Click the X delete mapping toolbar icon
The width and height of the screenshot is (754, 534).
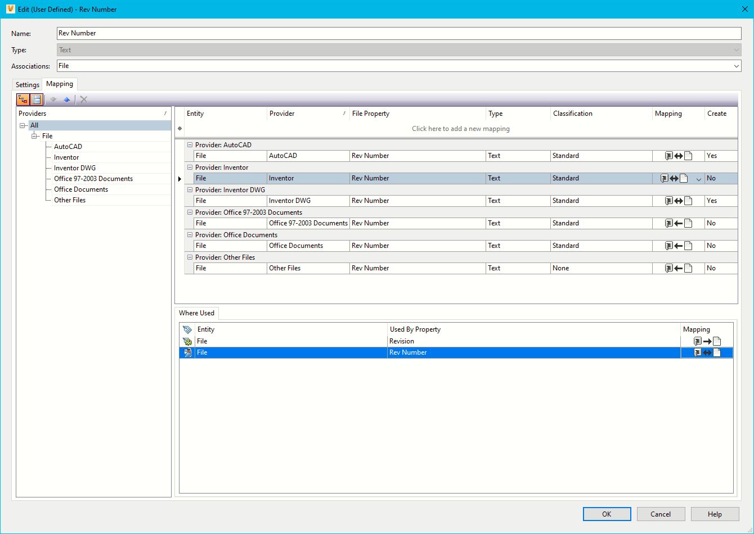coord(83,99)
